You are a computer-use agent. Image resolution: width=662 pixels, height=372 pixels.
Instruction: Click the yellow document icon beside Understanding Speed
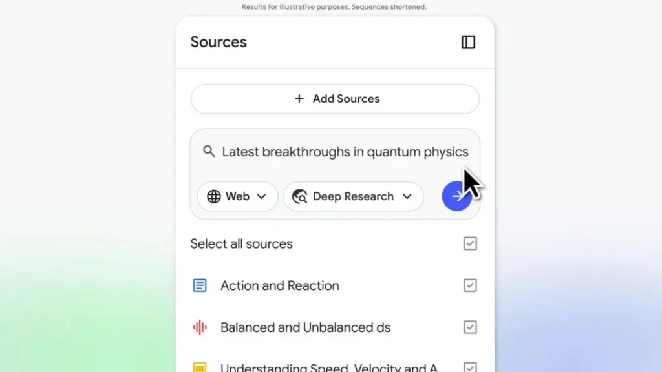point(201,366)
